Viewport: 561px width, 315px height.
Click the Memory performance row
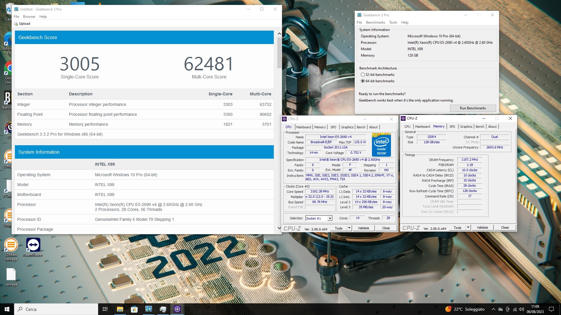point(144,124)
